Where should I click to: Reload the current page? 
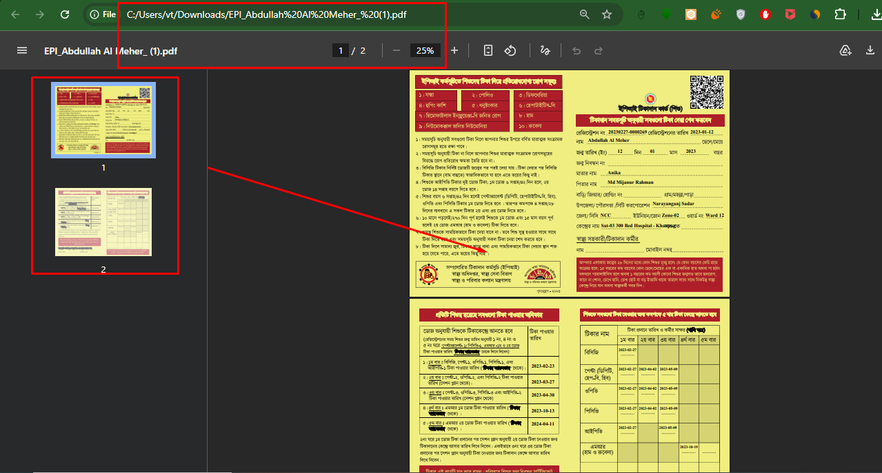tap(63, 13)
